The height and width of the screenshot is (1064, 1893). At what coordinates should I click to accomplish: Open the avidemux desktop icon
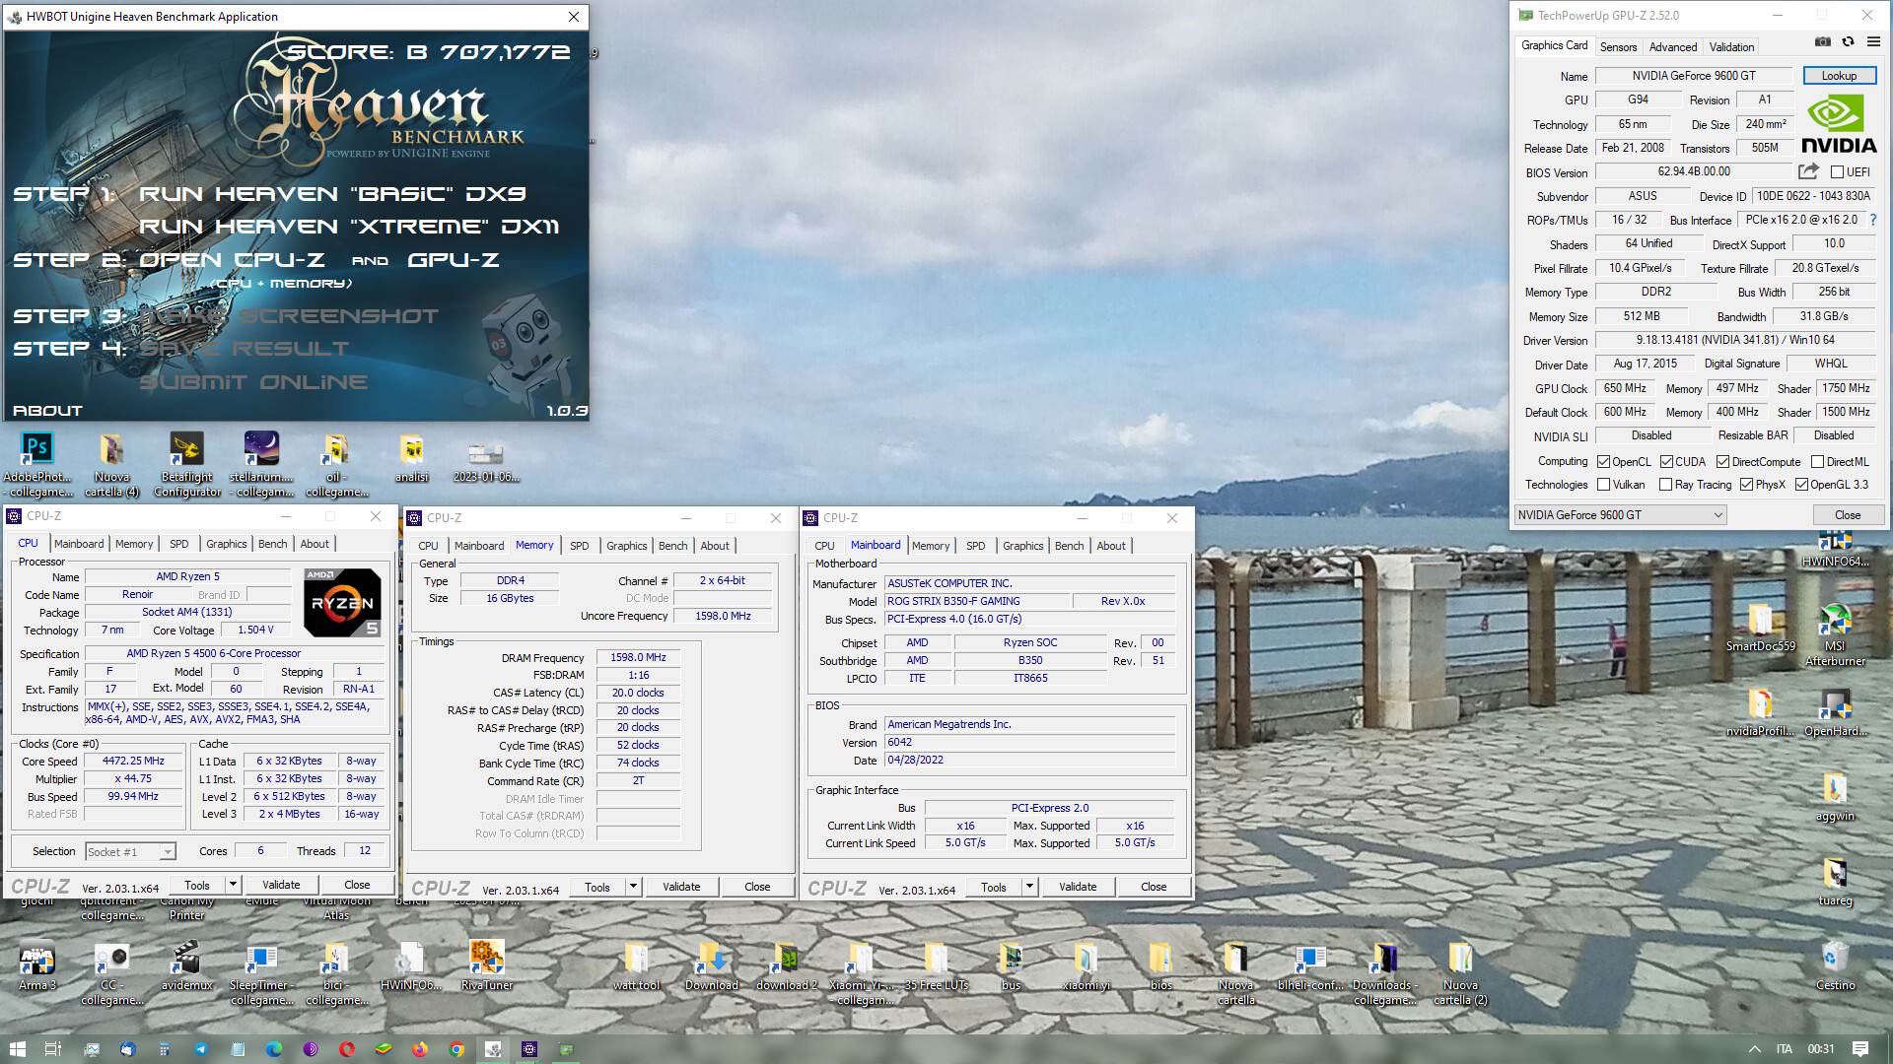(x=187, y=965)
